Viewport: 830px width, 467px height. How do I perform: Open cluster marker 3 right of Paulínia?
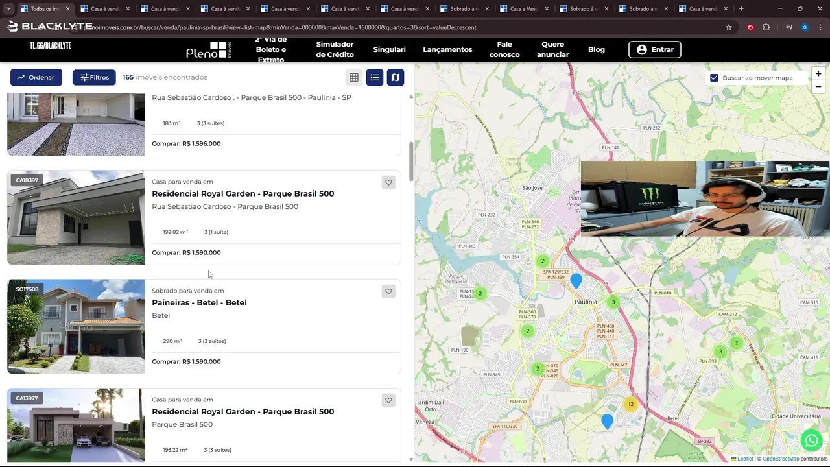click(613, 302)
